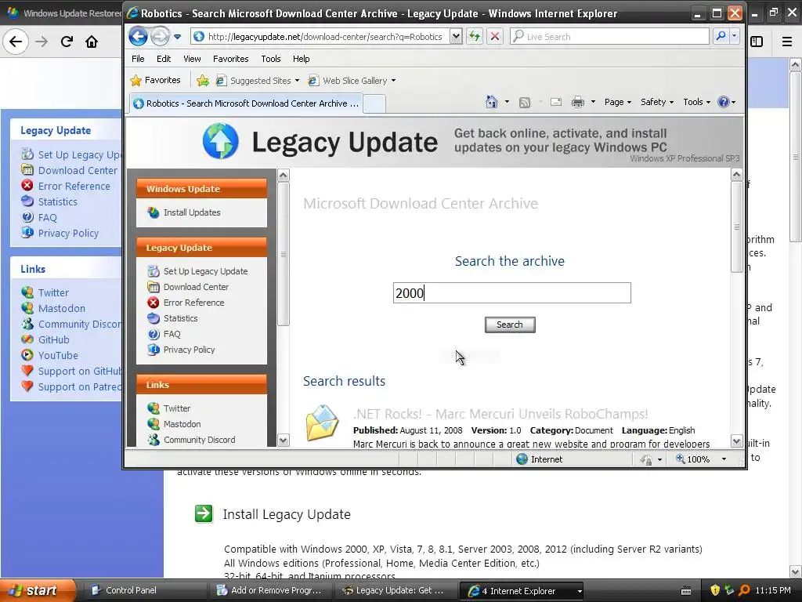Screen dimensions: 802x602
Task: Open the Tools menu in menu bar
Action: point(270,59)
